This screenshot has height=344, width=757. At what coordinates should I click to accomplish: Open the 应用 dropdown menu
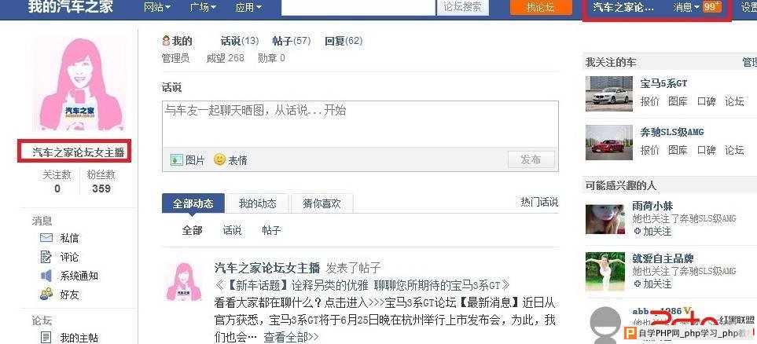(x=248, y=7)
